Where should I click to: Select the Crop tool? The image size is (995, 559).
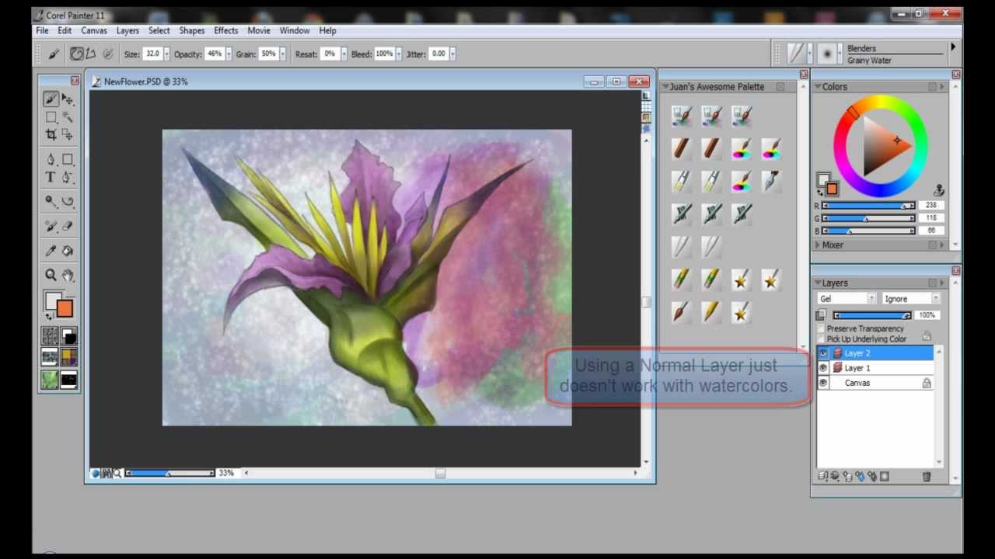(x=51, y=134)
